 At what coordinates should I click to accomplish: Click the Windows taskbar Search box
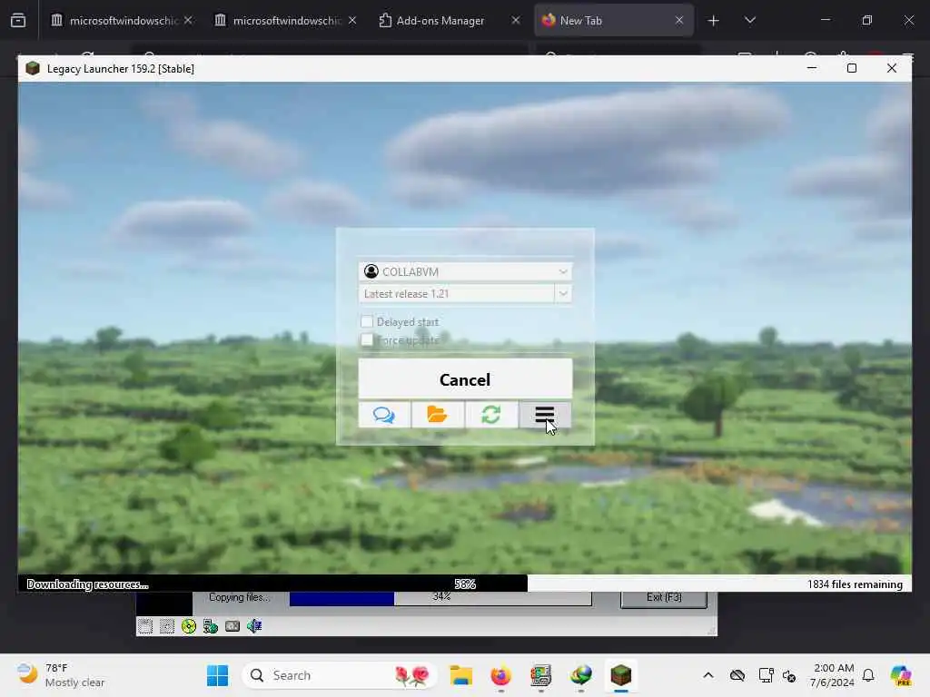click(x=340, y=675)
